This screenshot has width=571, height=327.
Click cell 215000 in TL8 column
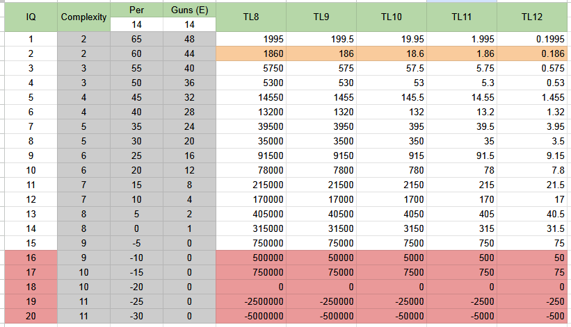[251, 185]
